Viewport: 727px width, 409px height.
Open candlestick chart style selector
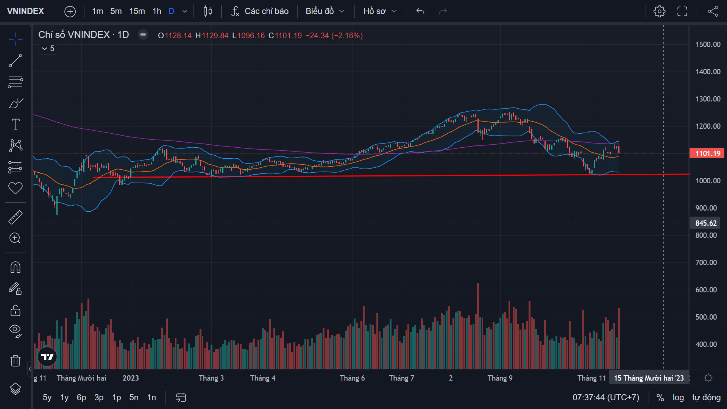click(x=207, y=11)
